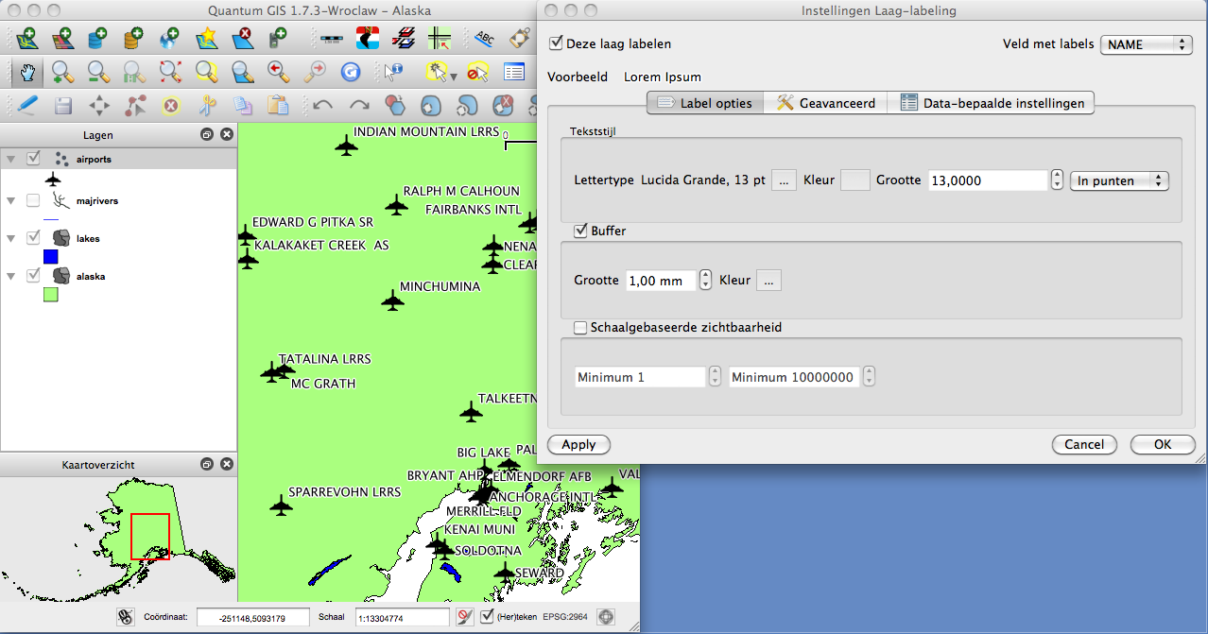1208x634 pixels.
Task: Deselect features with the red no-select icon
Action: (x=477, y=72)
